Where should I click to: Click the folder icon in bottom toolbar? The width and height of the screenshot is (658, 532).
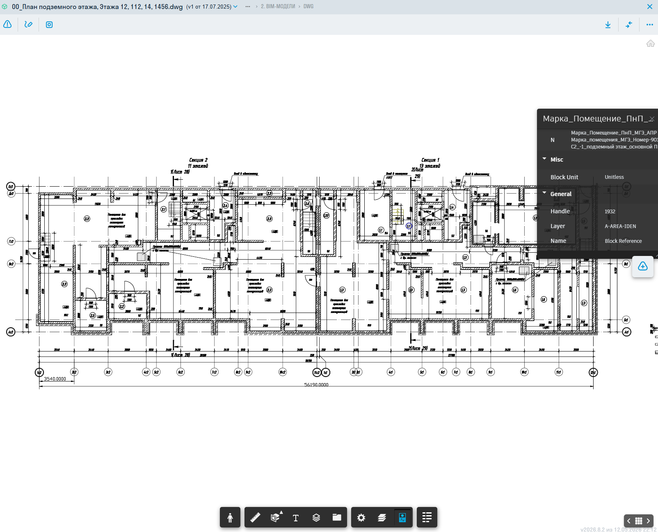pyautogui.click(x=337, y=518)
